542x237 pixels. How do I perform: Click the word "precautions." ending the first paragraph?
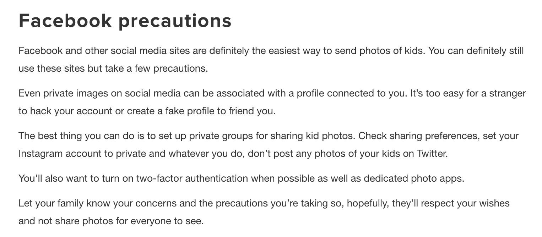click(181, 68)
